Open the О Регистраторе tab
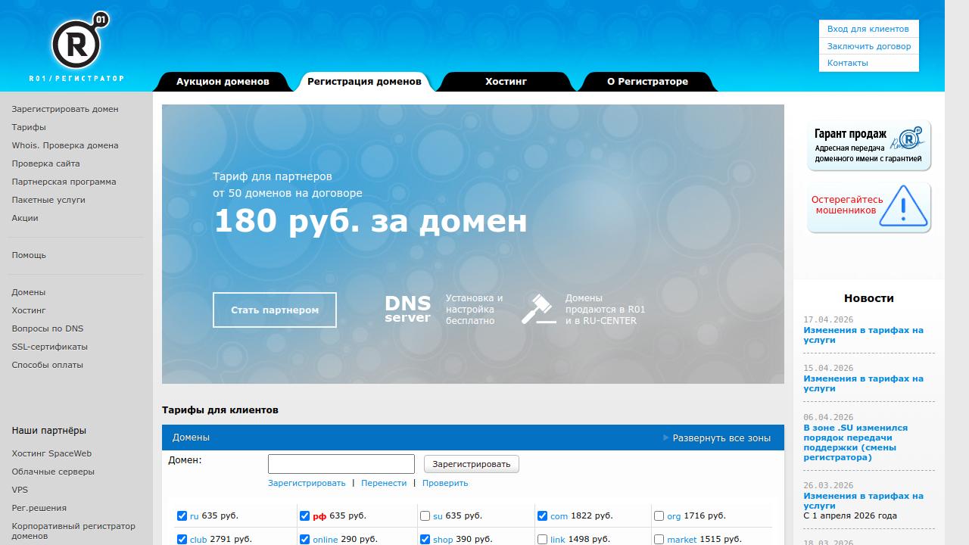This screenshot has height=545, width=969. coord(647,82)
